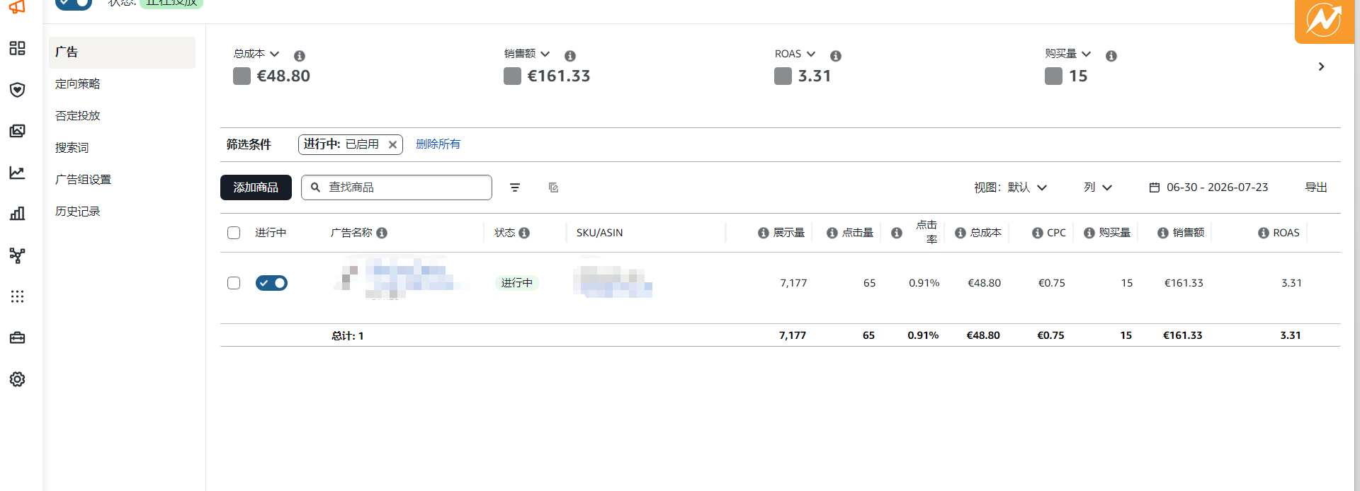Click info icon next to 广告名称 column header
This screenshot has width=1360, height=491.
click(x=382, y=233)
